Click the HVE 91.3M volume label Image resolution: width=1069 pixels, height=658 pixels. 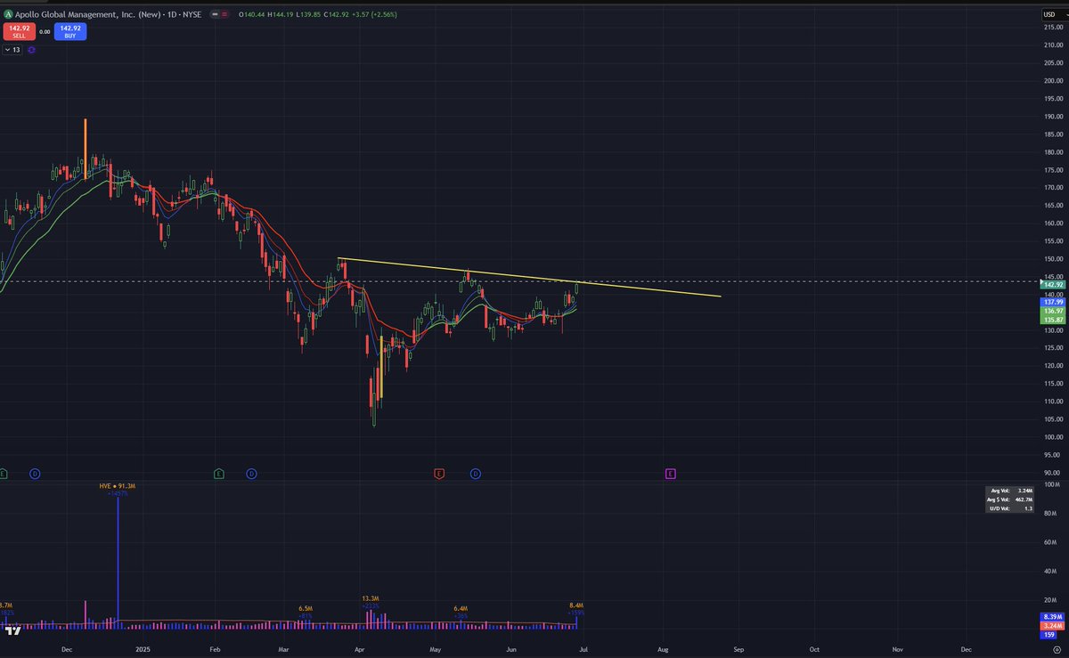117,485
